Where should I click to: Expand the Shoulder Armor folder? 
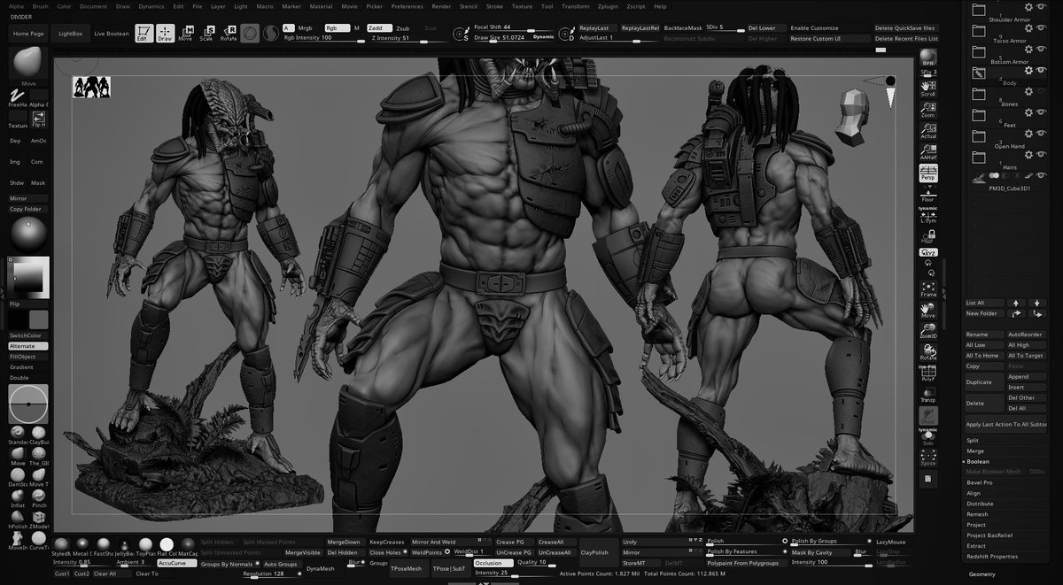pyautogui.click(x=979, y=9)
